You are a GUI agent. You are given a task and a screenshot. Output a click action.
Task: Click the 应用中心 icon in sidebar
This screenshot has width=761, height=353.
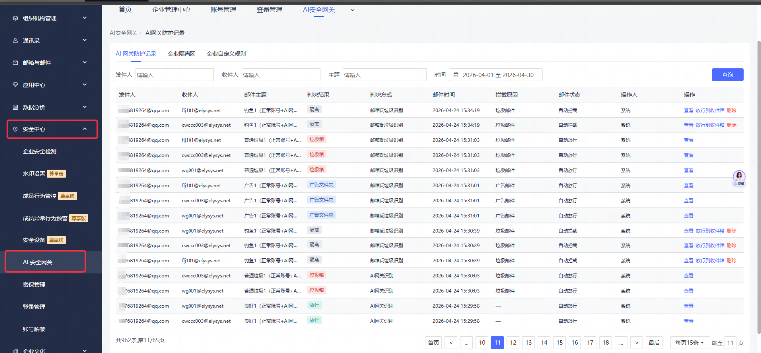15,85
